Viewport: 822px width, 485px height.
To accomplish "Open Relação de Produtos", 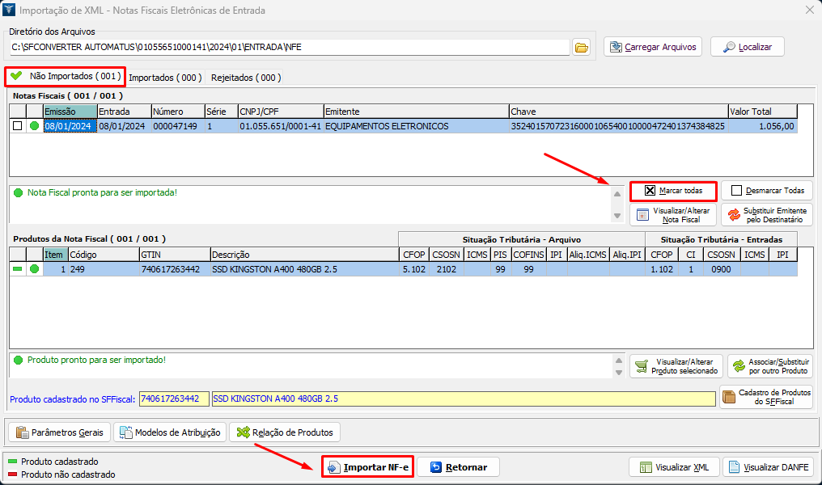I will pyautogui.click(x=284, y=432).
